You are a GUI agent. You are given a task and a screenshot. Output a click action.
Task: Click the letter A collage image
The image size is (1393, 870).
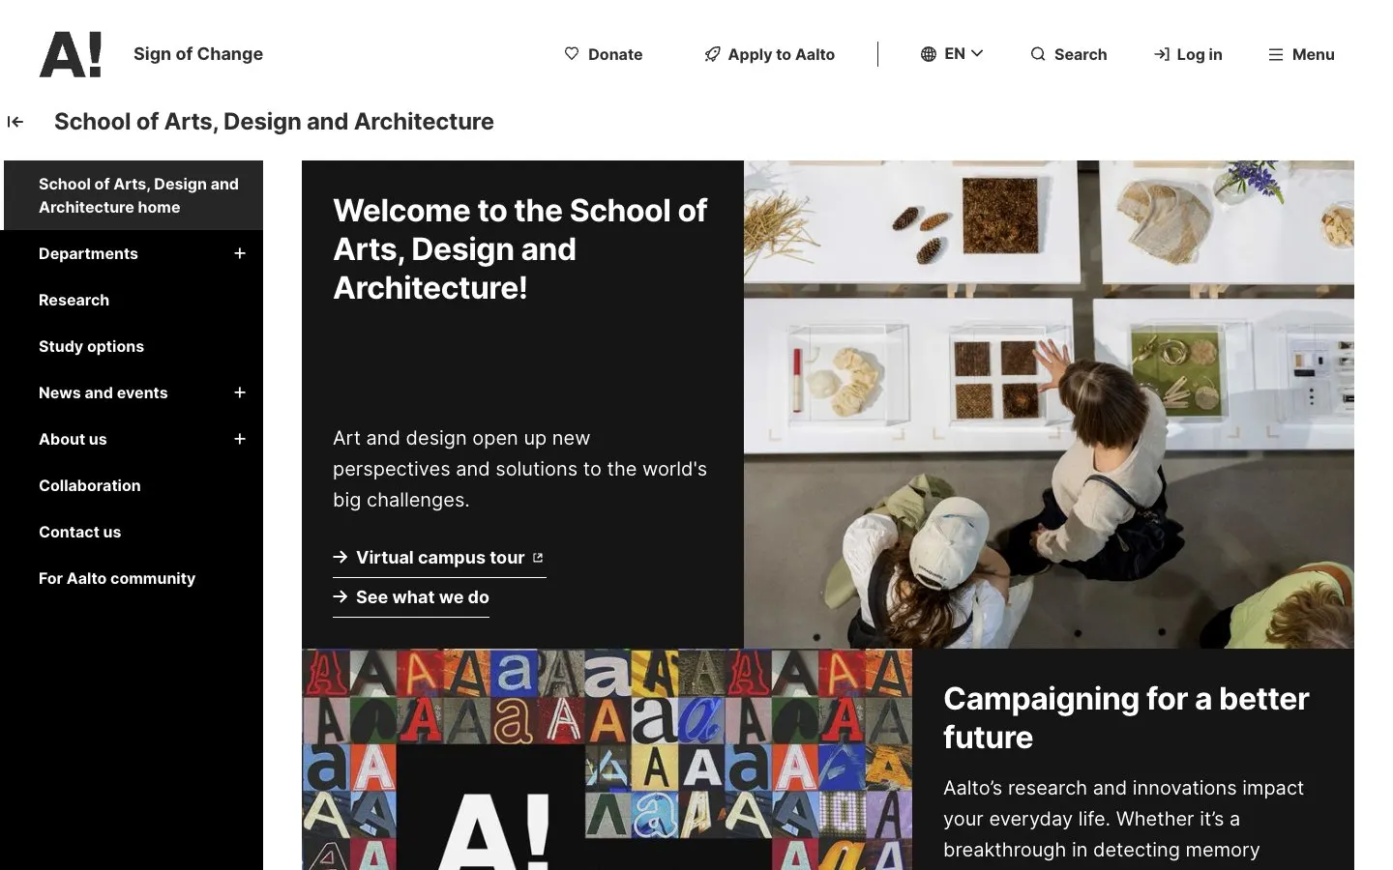(x=608, y=760)
